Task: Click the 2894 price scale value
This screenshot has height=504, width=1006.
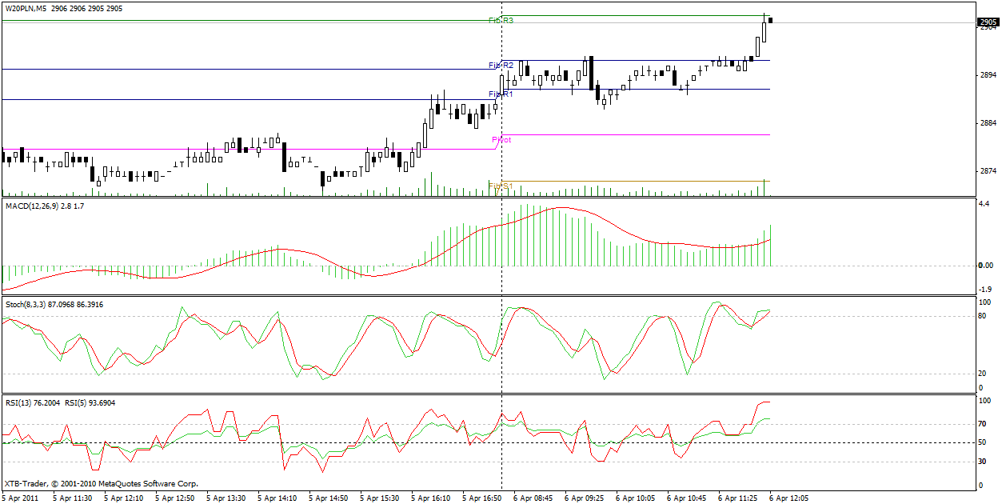Action: pyautogui.click(x=988, y=75)
